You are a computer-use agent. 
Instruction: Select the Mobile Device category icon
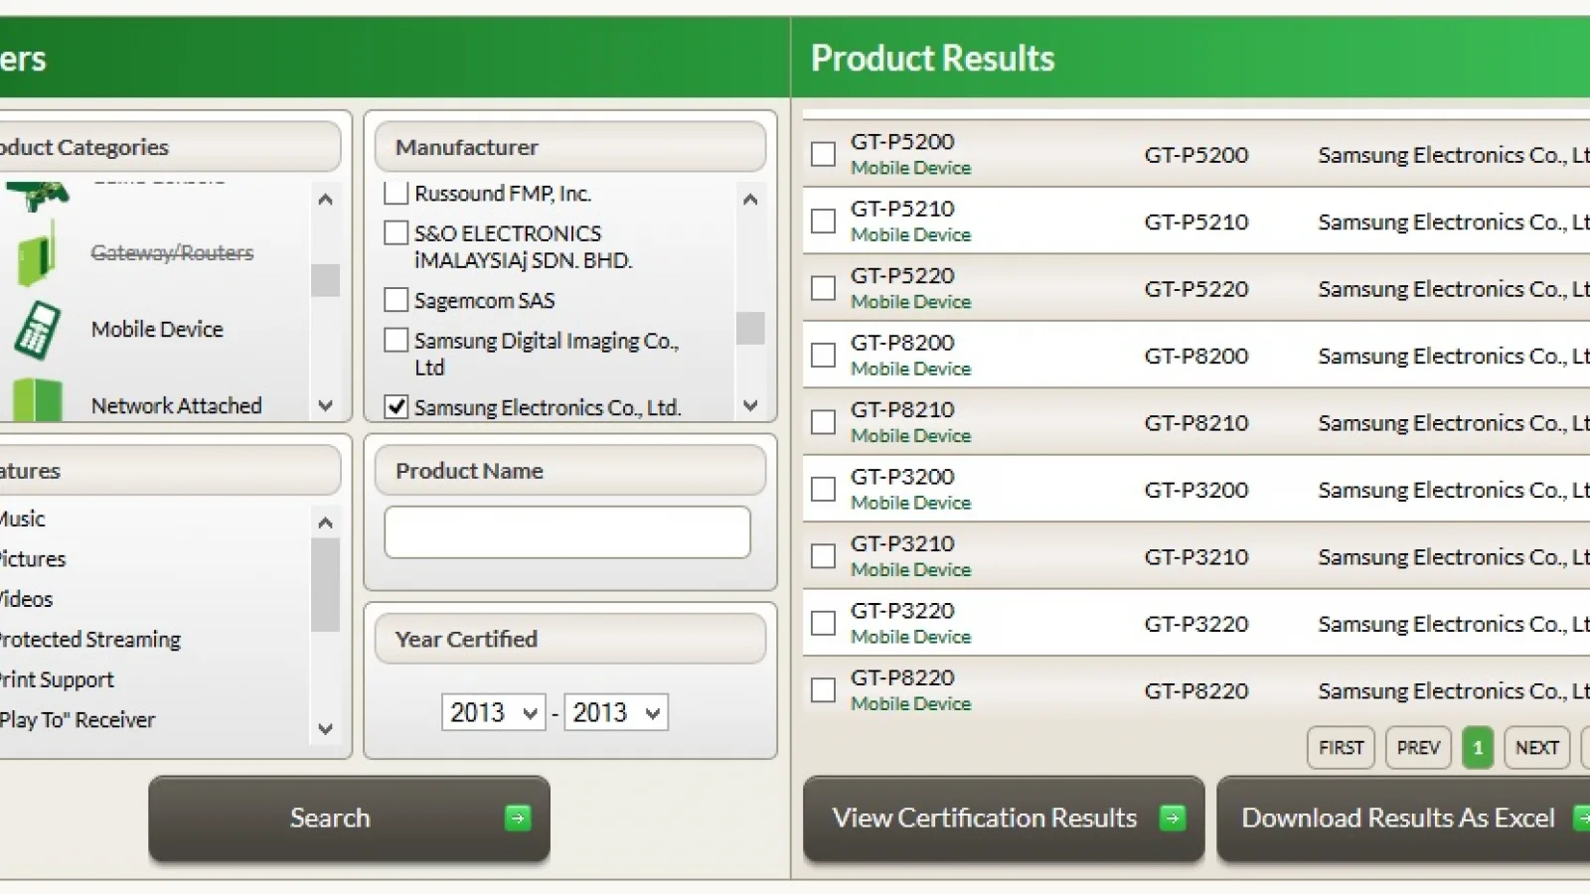tap(37, 330)
